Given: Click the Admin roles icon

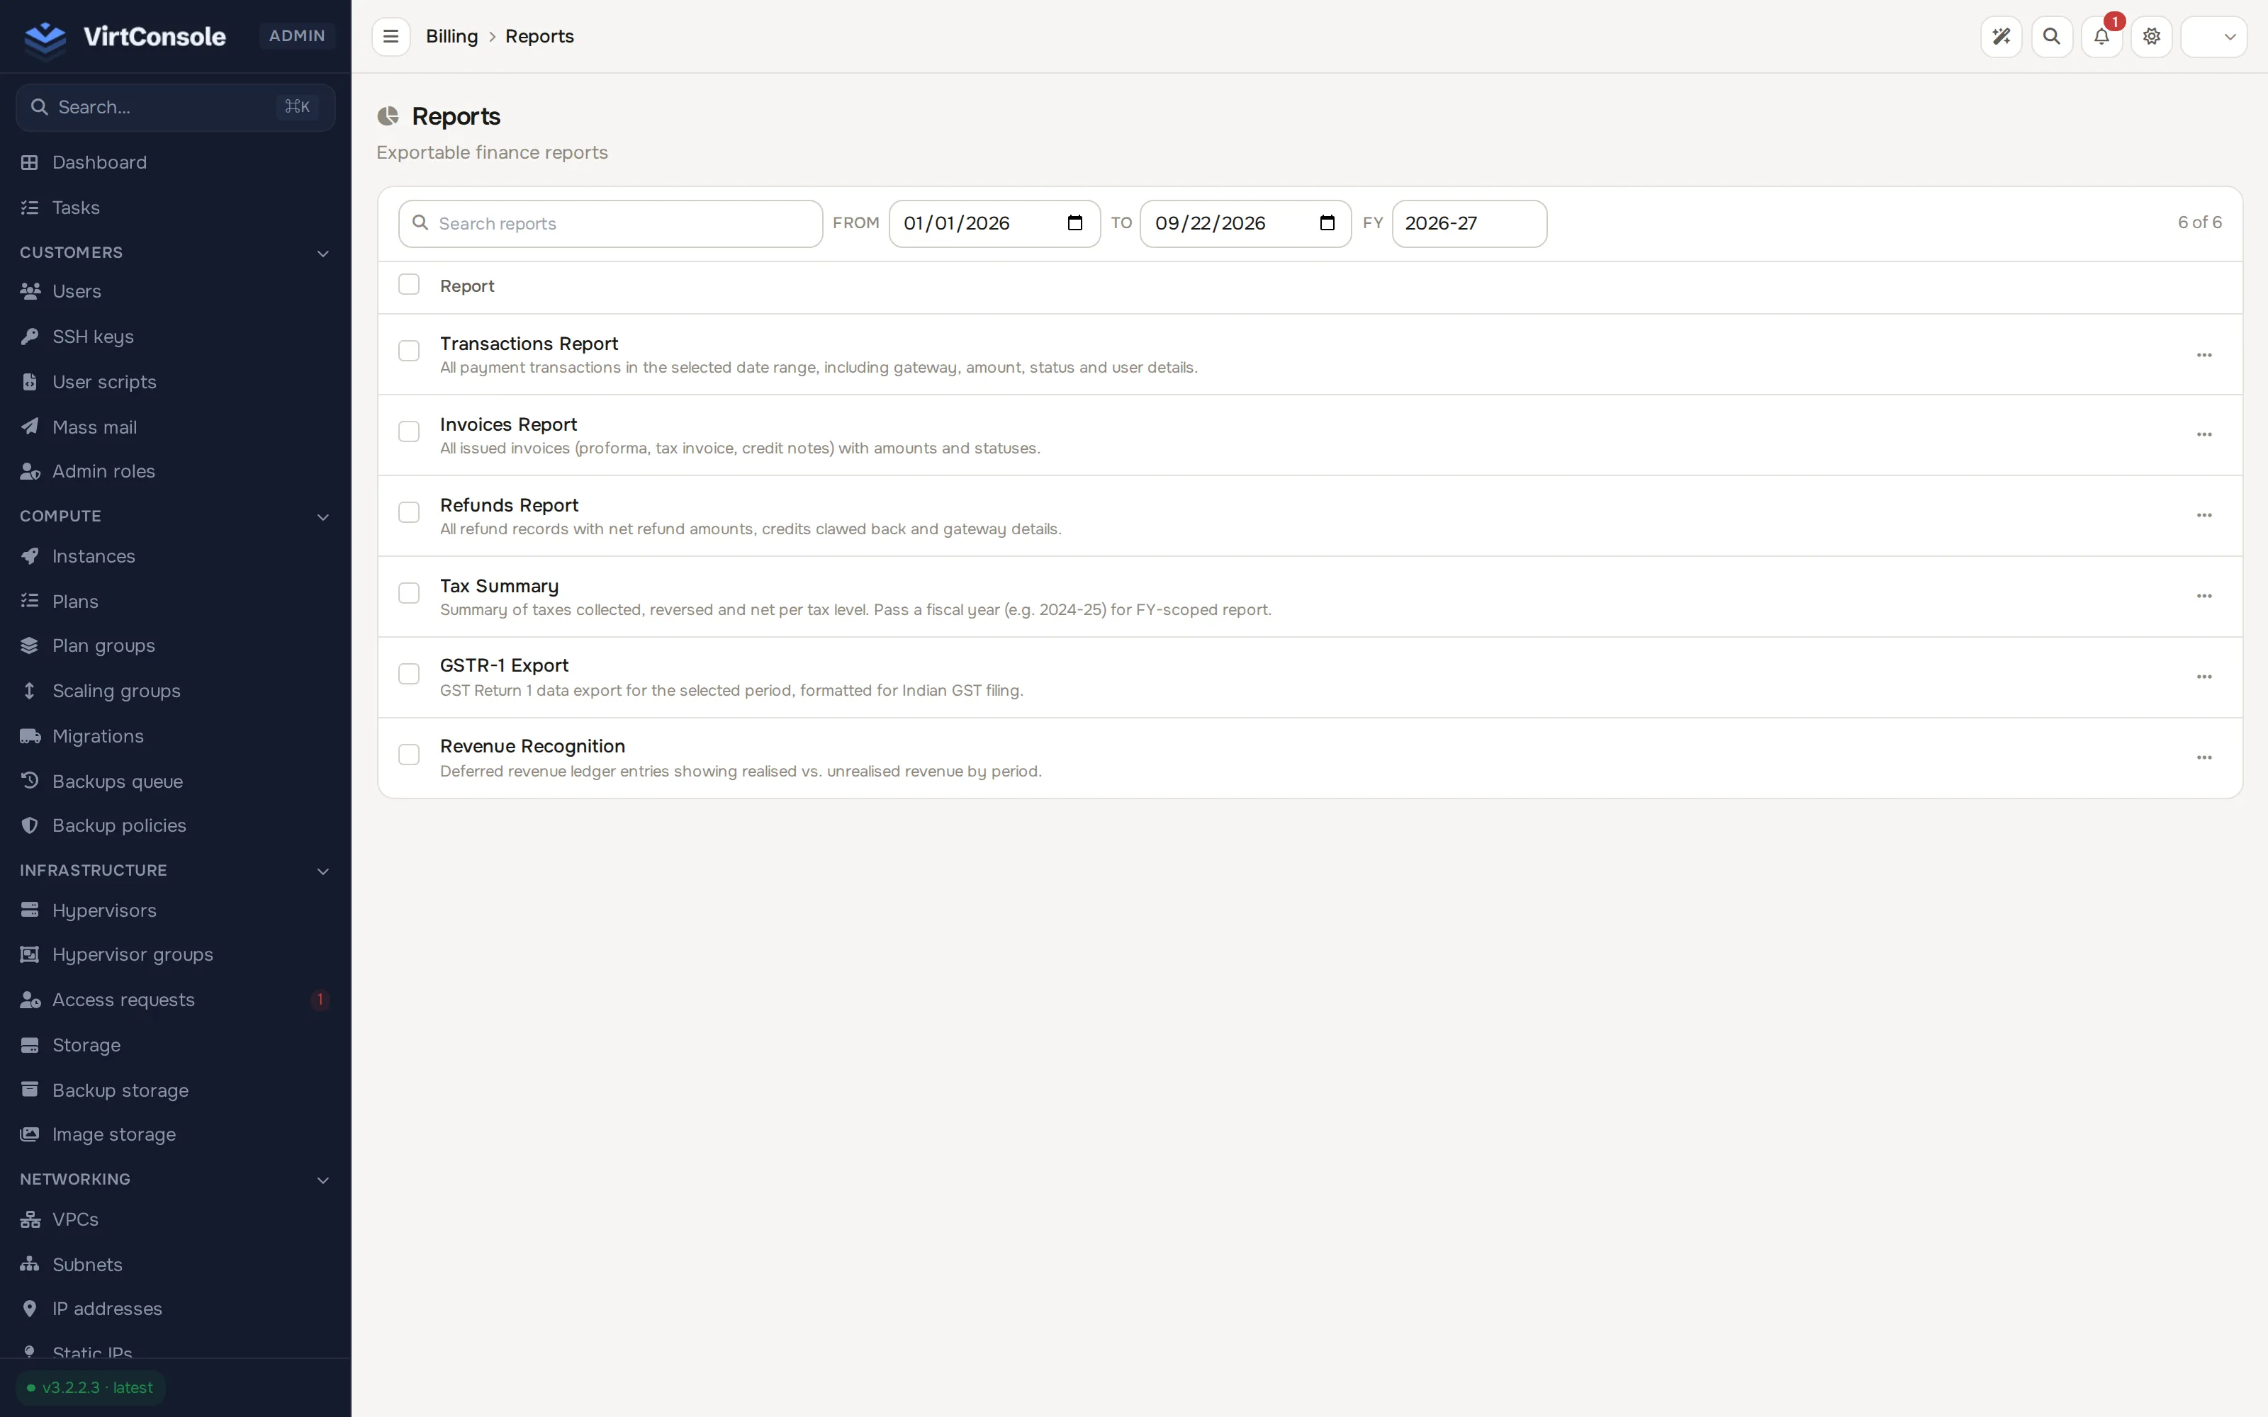Looking at the screenshot, I should click(x=30, y=471).
